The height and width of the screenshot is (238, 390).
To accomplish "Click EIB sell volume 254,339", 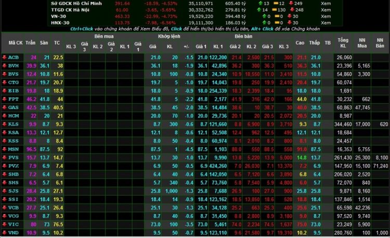I will 218,91.
